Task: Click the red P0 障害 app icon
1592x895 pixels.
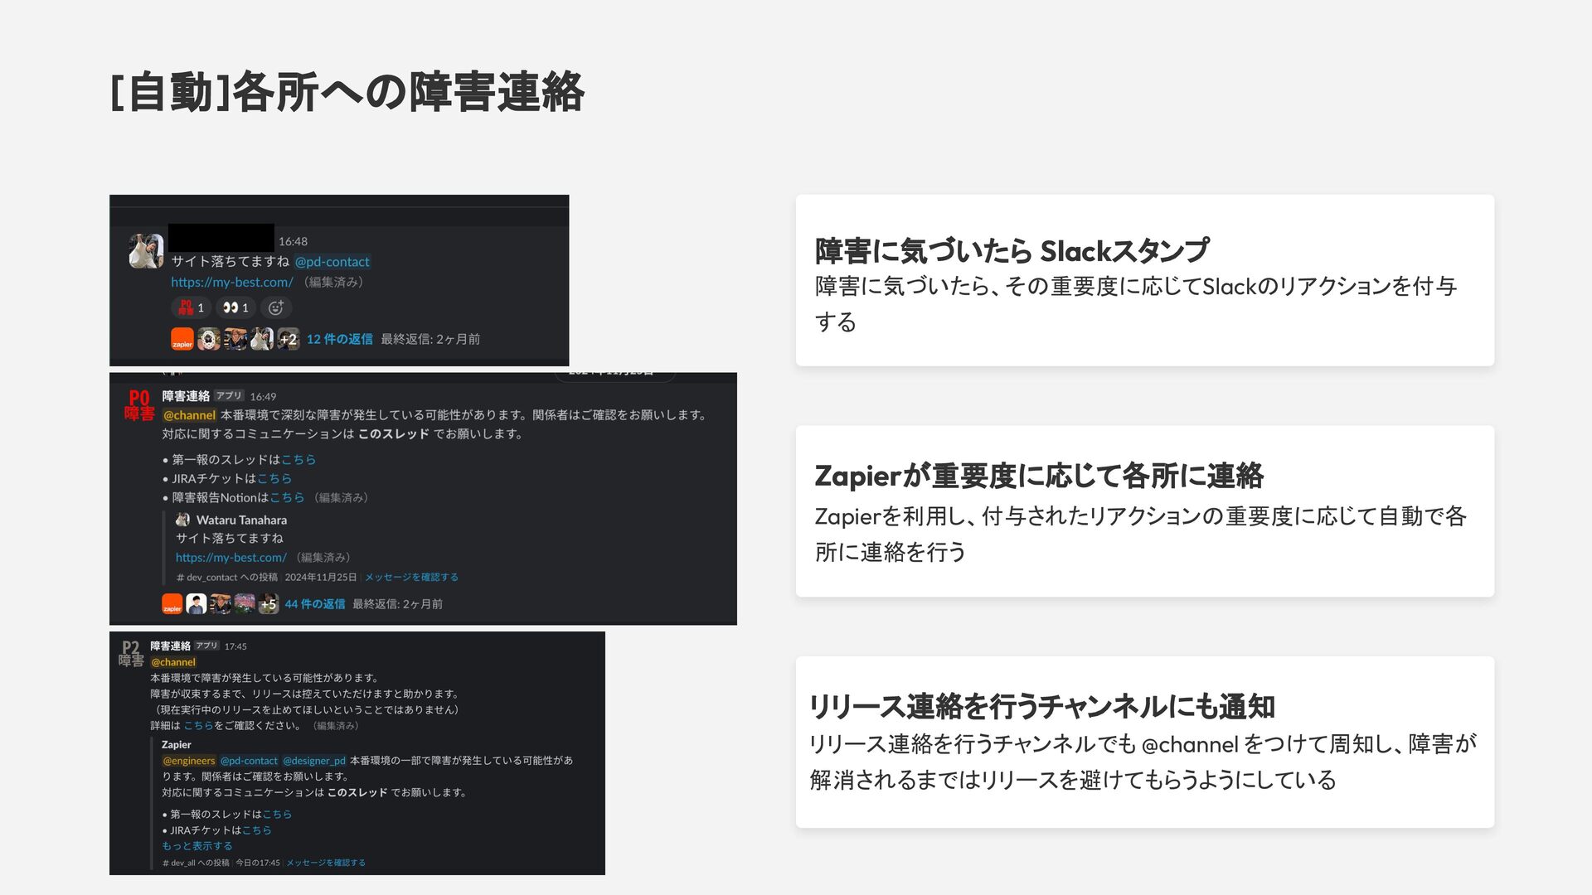Action: [139, 406]
